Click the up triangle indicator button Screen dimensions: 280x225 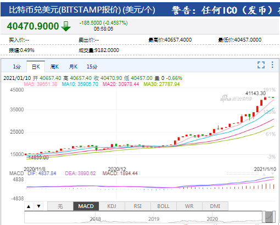pos(29,206)
